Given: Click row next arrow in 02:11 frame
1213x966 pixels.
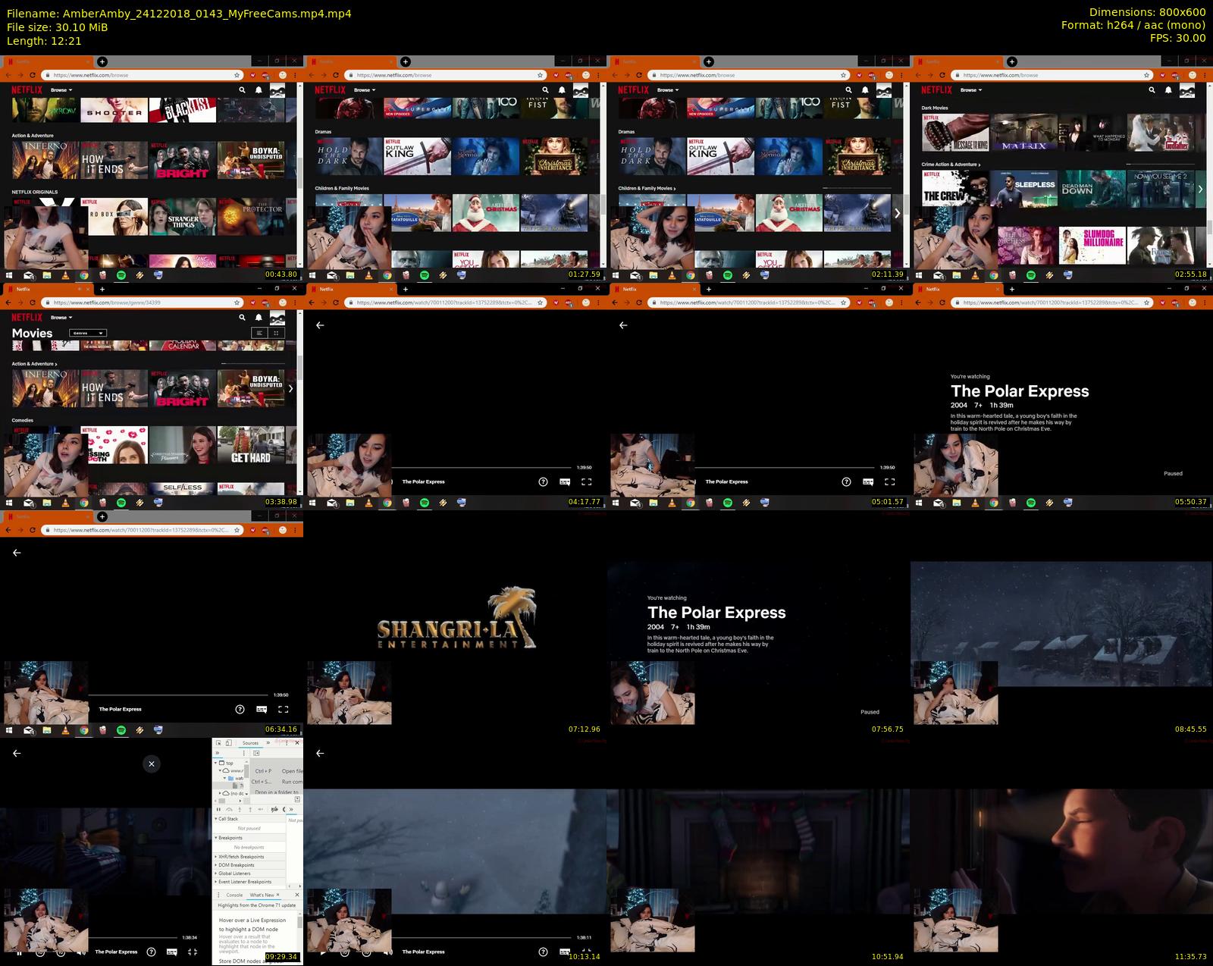Looking at the screenshot, I should pos(898,213).
